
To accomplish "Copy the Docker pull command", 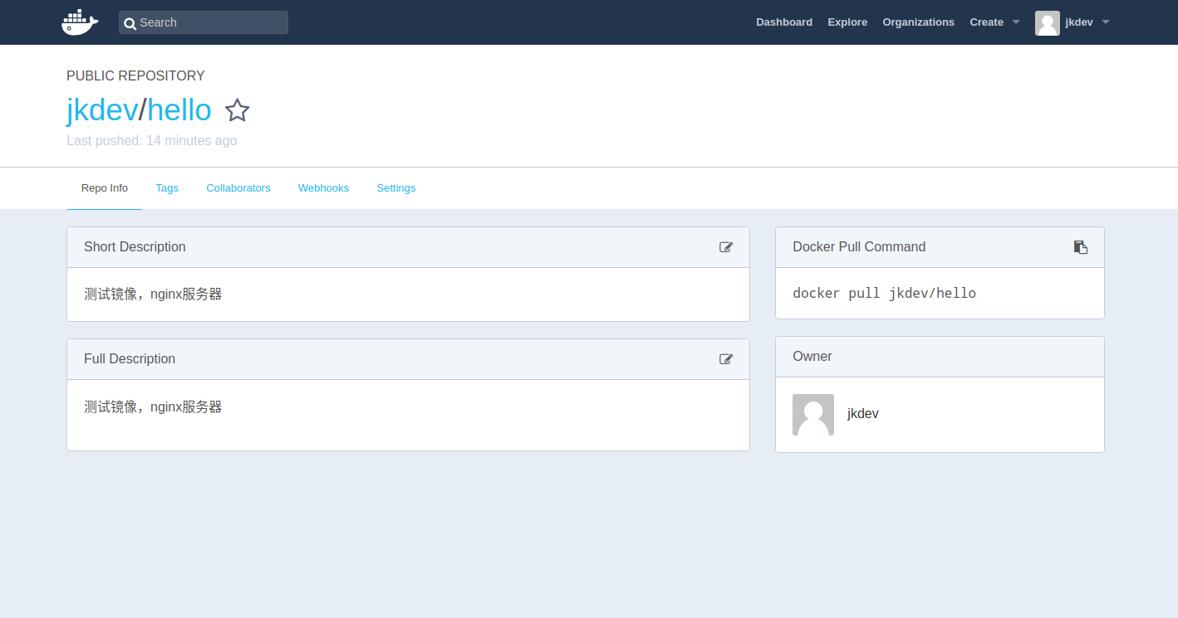I will pos(1080,247).
